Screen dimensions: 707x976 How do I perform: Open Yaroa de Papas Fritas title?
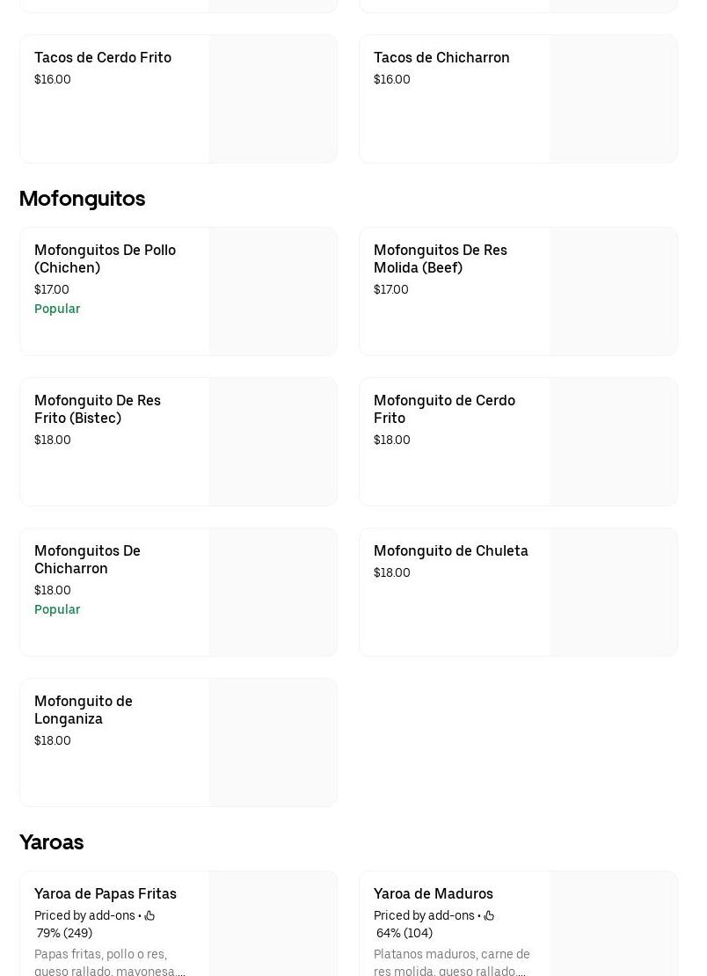106,894
